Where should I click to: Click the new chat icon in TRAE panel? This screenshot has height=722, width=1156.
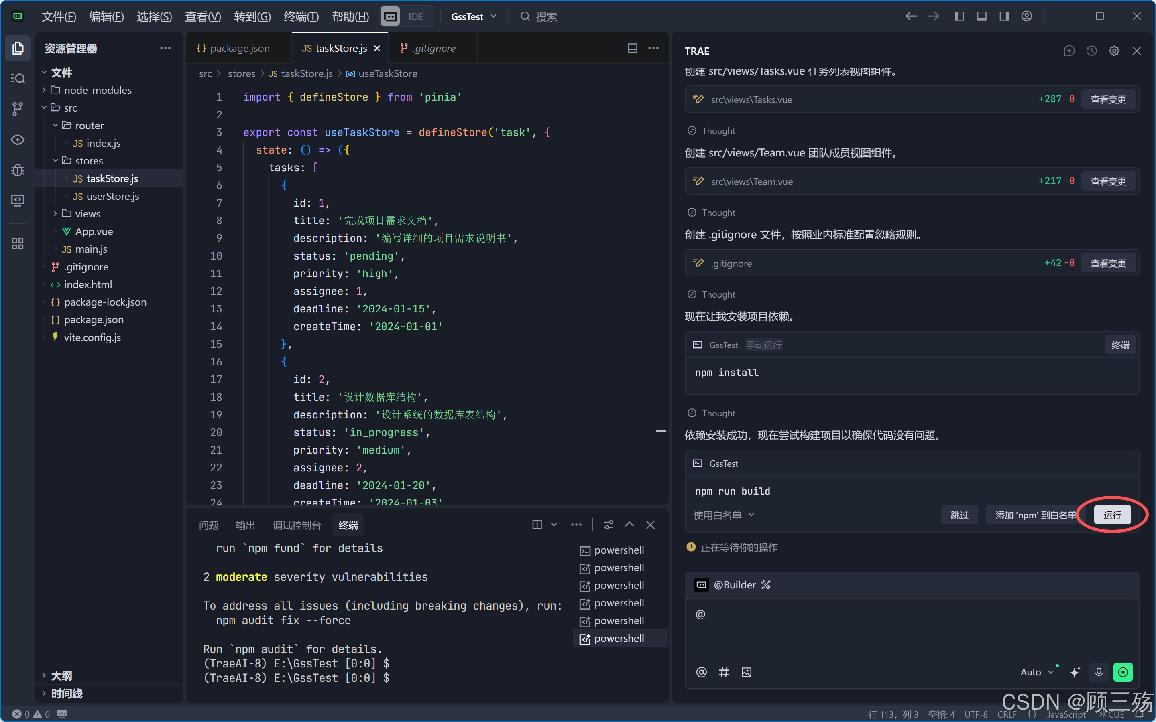pyautogui.click(x=1069, y=51)
